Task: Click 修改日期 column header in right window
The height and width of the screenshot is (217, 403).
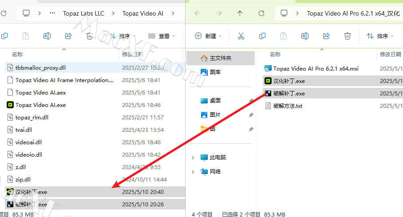Action: pyautogui.click(x=391, y=54)
